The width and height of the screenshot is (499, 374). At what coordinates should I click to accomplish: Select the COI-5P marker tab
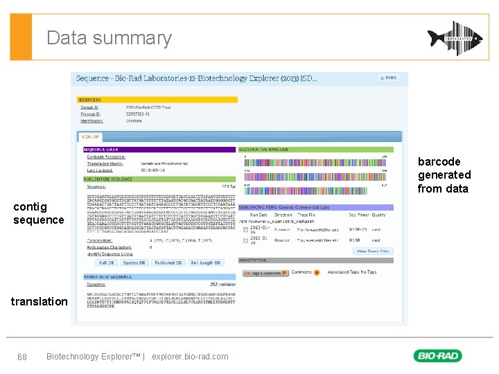[90, 136]
